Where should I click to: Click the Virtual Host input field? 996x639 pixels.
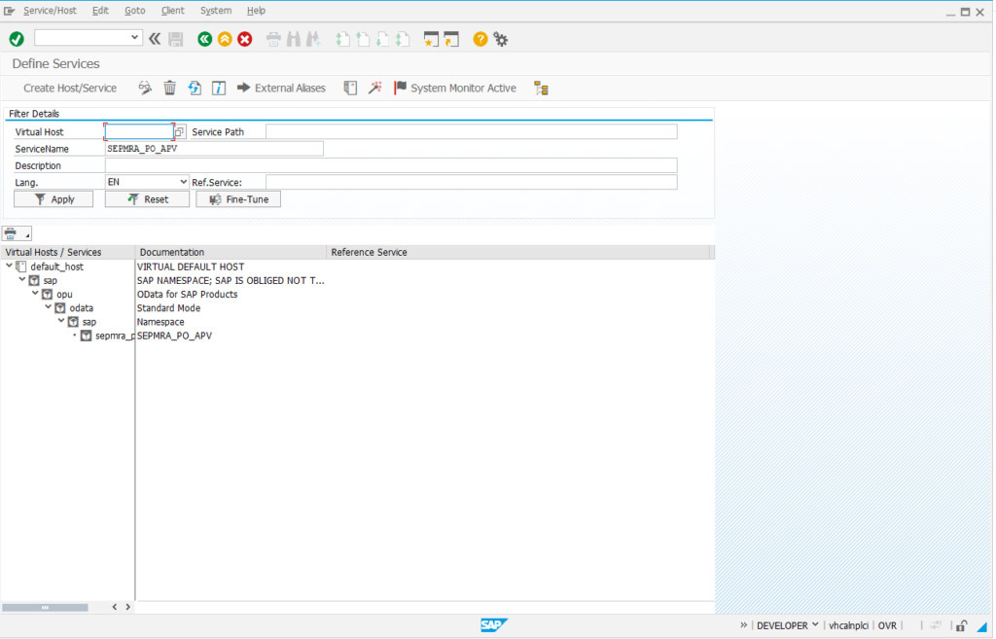[139, 131]
